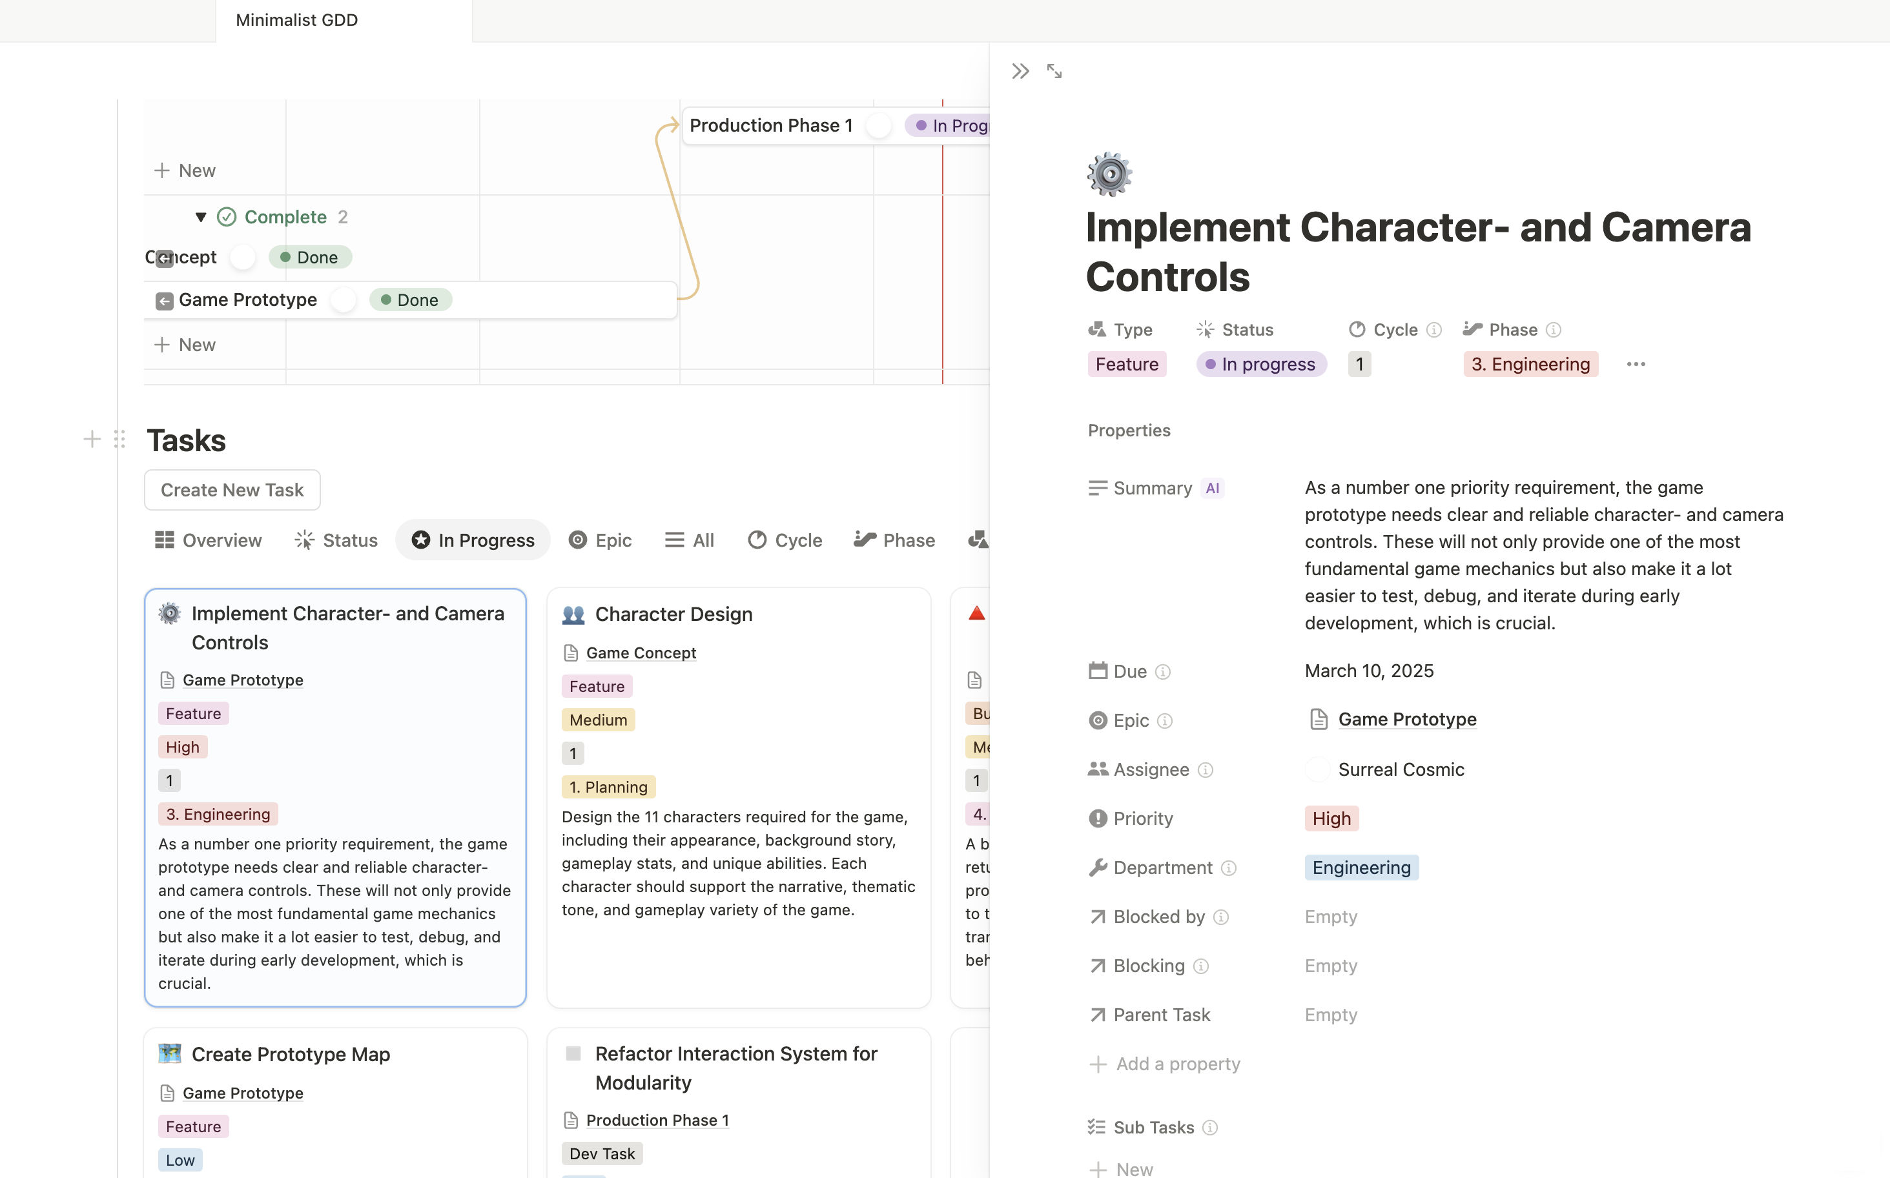The height and width of the screenshot is (1178, 1890).
Task: Open Status dropdown showing In progress
Action: [1260, 364]
